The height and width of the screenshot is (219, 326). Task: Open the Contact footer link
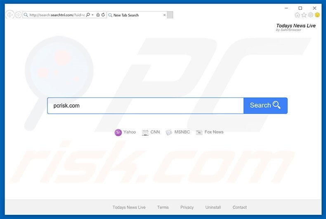click(239, 207)
